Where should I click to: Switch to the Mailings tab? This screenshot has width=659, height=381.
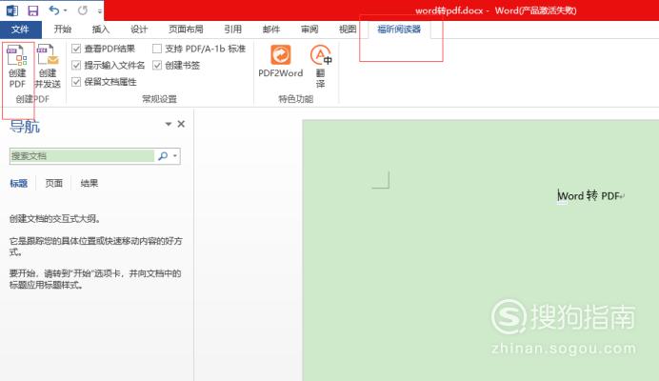pyautogui.click(x=271, y=29)
